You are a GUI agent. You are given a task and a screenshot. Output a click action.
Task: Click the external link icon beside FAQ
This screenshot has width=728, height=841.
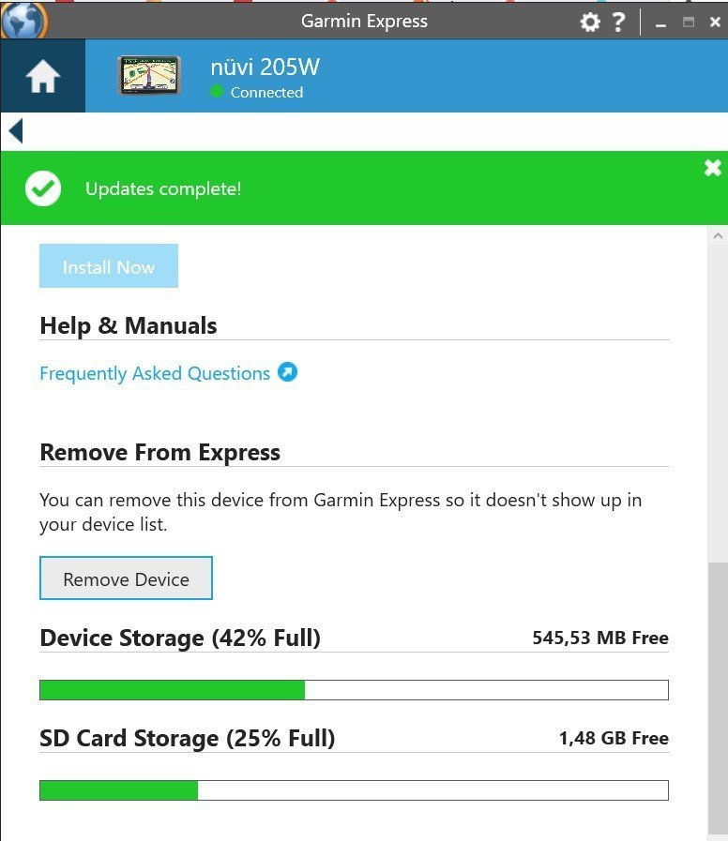[288, 373]
